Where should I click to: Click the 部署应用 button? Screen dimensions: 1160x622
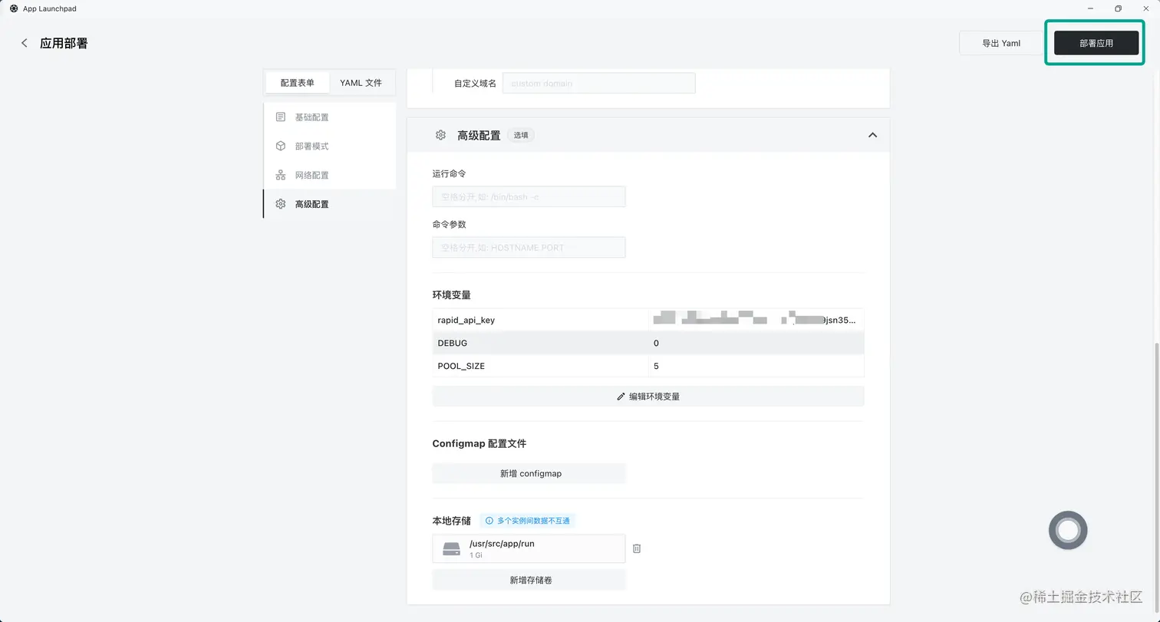(1096, 43)
